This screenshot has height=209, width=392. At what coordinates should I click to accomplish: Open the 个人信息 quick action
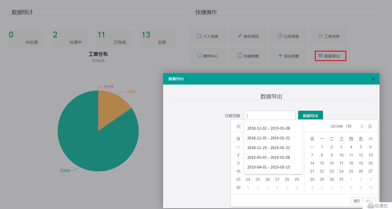tap(207, 36)
